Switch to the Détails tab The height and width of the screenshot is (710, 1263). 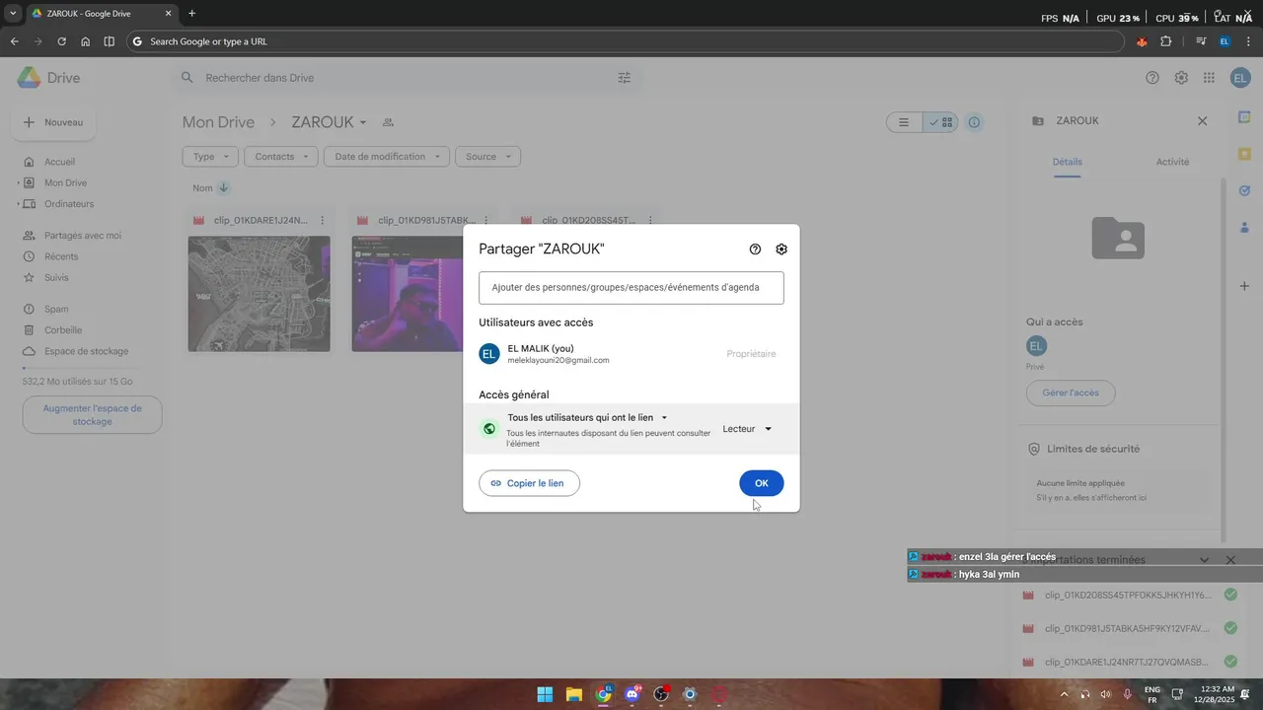pos(1067,162)
